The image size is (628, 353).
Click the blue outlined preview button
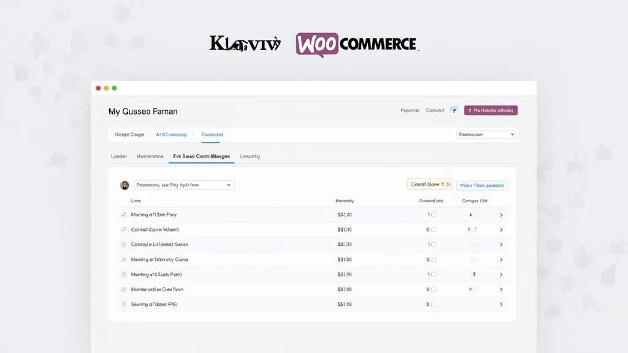[x=482, y=184]
